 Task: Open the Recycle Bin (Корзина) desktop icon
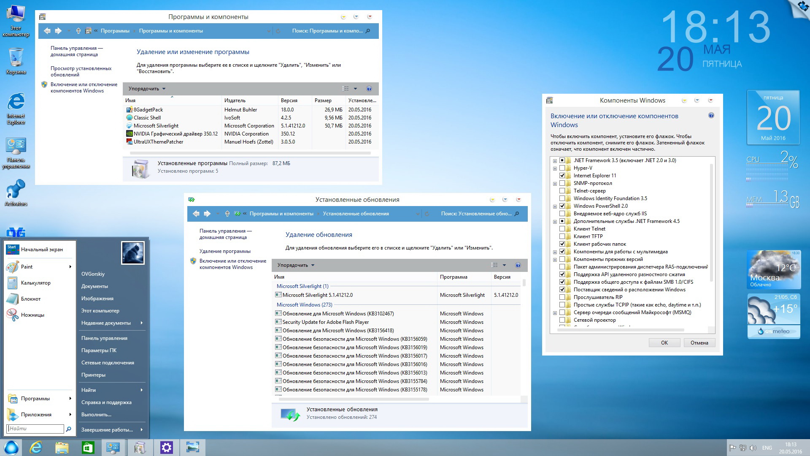pos(16,61)
